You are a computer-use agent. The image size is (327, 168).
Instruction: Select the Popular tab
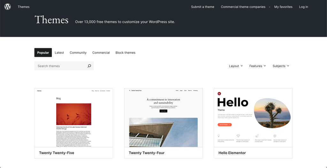pos(43,53)
